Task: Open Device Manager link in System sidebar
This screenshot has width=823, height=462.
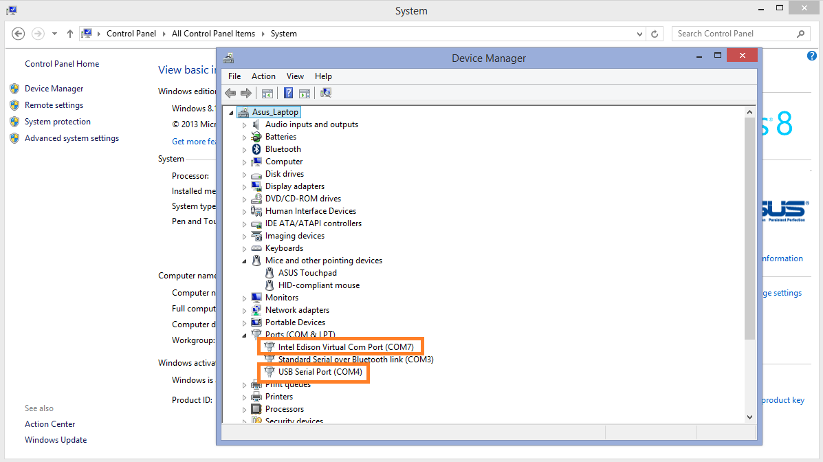Action: (x=54, y=89)
